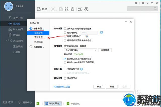Viewport: 161px width, 107px height.
Task: Click the info icon beside 高级设置
Action: click(x=31, y=47)
